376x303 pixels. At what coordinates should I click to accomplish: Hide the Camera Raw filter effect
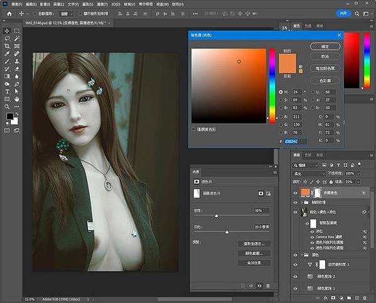click(312, 237)
